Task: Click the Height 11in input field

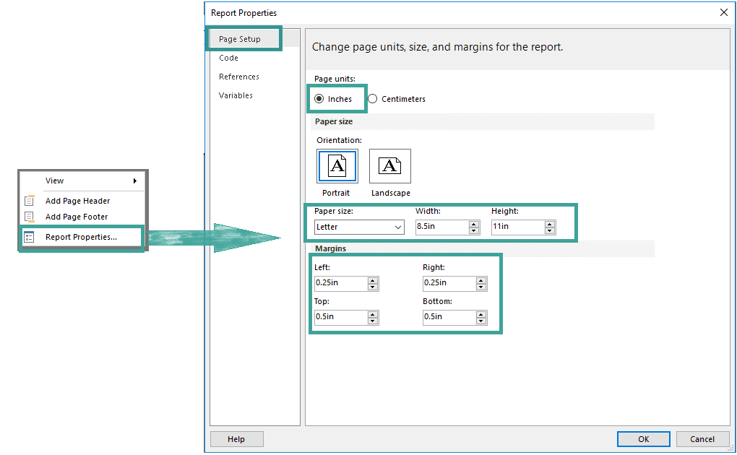Action: [518, 227]
